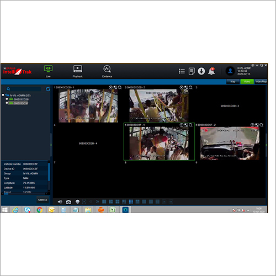
Task: Open Skype from the taskbar
Action: 28,210
